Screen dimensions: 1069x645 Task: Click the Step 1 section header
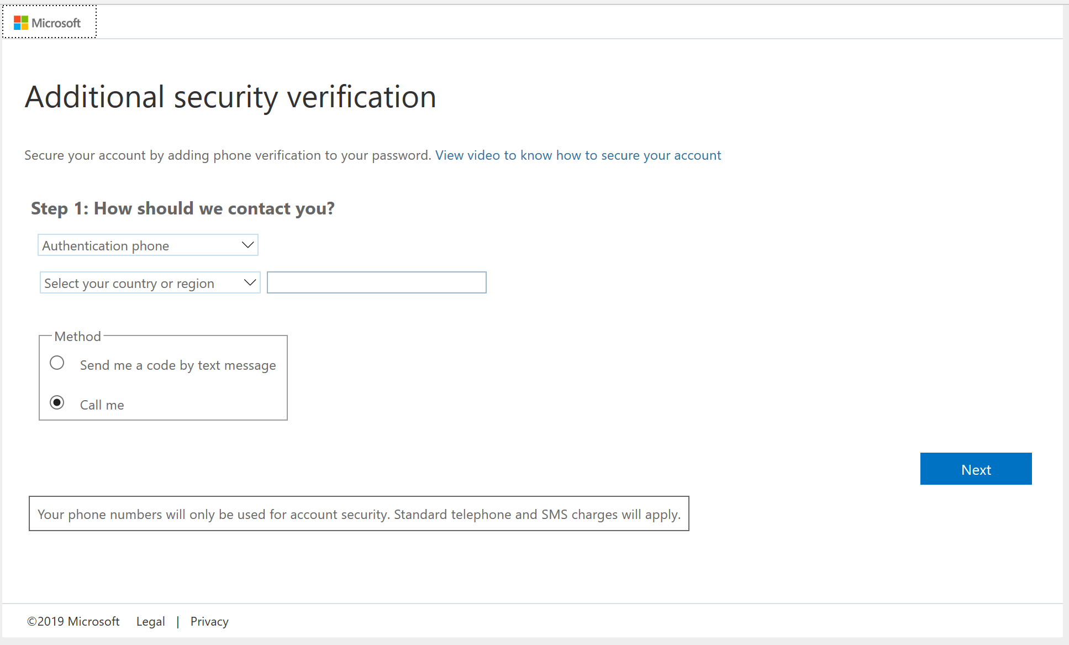click(x=183, y=208)
